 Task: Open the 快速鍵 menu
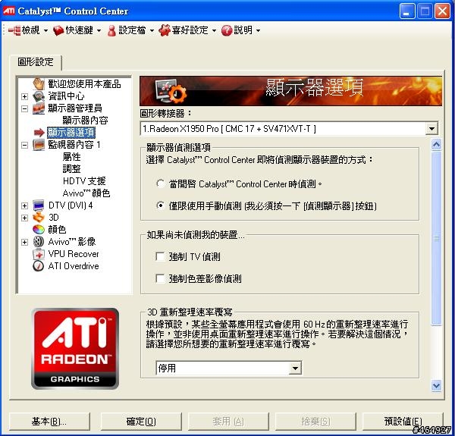point(77,30)
